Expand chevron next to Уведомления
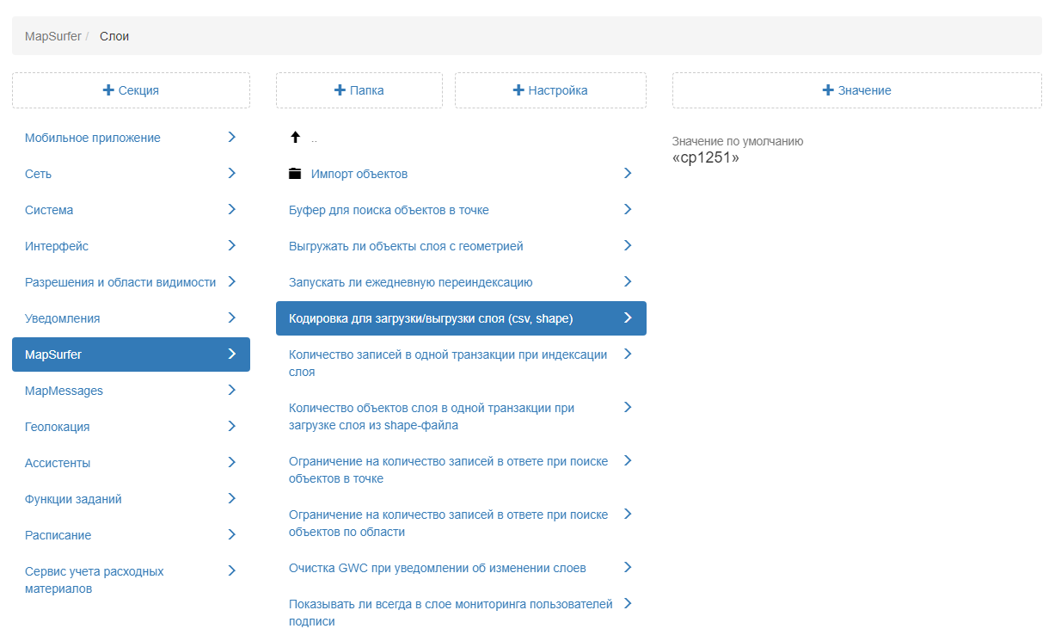 231,317
